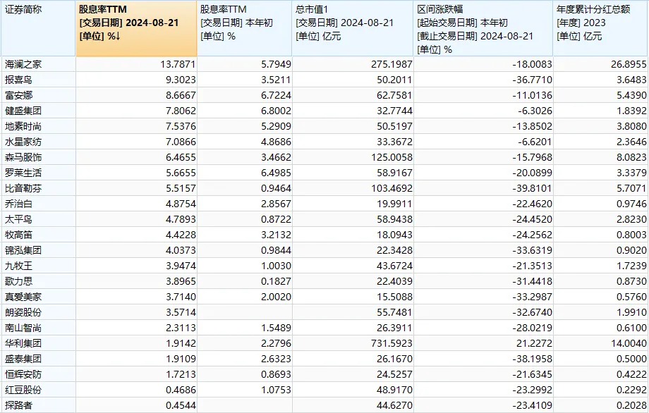
Task: Select the 健盛集团 row name
Action: (23, 111)
